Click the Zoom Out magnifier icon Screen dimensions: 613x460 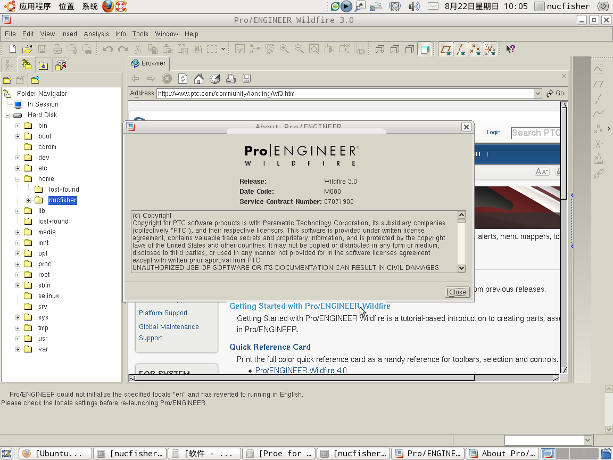click(299, 49)
